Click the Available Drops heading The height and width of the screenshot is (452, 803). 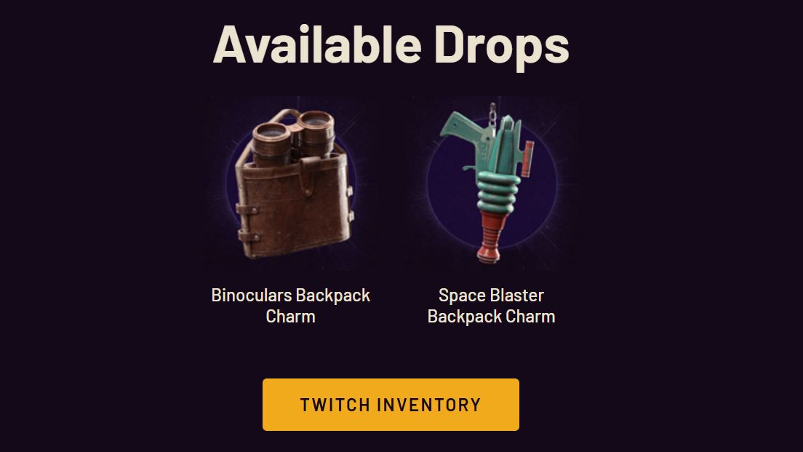(391, 45)
